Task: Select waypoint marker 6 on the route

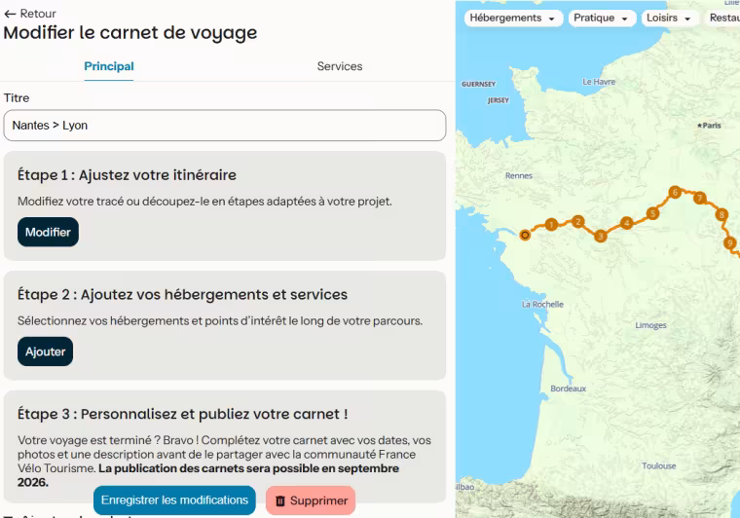Action: [x=675, y=192]
